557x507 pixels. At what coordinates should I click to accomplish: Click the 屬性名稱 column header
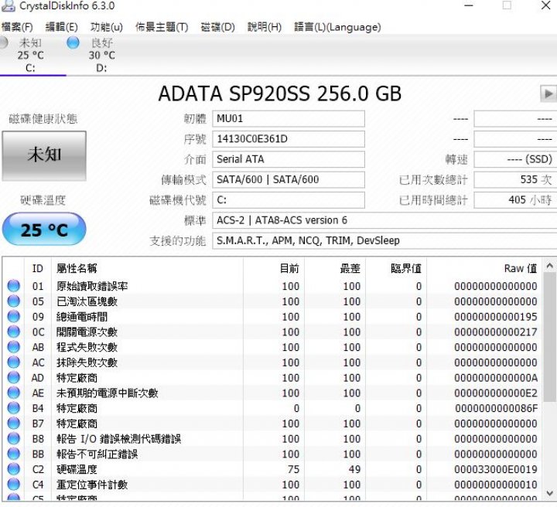tap(147, 269)
